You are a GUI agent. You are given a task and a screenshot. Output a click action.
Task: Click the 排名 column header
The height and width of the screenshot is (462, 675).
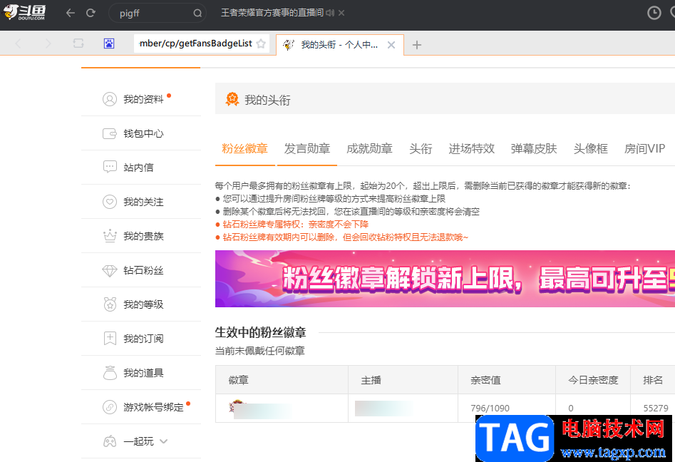[x=653, y=380]
